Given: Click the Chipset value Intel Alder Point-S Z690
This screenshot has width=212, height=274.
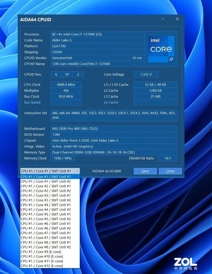Looking at the screenshot, I should point(114,140).
